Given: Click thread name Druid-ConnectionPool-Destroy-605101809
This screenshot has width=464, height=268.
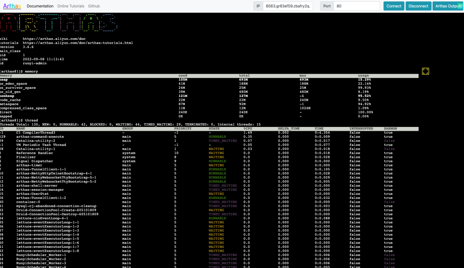Looking at the screenshot, I should point(58,214).
